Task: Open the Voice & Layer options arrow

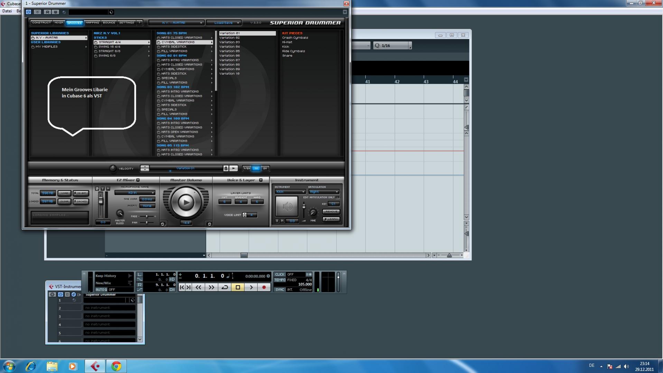Action: pos(261,180)
